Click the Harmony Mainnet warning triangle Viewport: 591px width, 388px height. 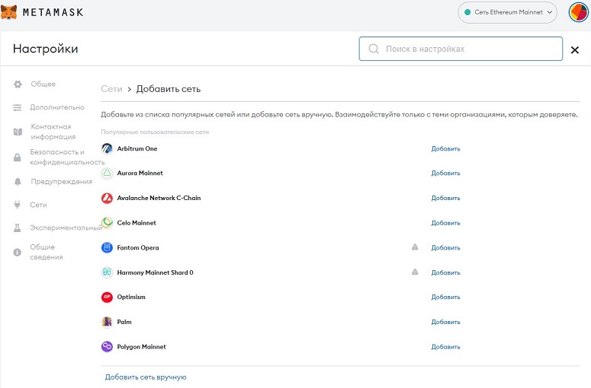415,272
